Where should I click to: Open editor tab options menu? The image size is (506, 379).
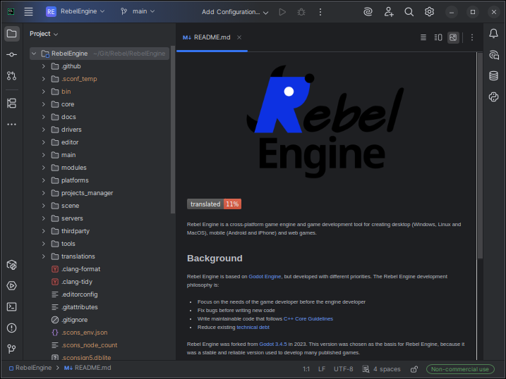pos(472,37)
